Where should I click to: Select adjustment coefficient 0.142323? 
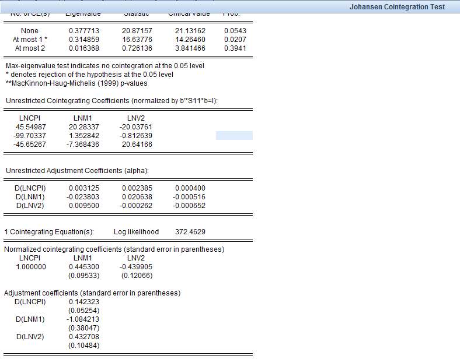(84, 302)
